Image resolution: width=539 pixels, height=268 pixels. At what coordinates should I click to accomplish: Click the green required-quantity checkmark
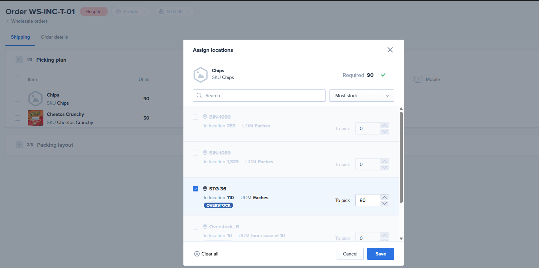tap(383, 75)
